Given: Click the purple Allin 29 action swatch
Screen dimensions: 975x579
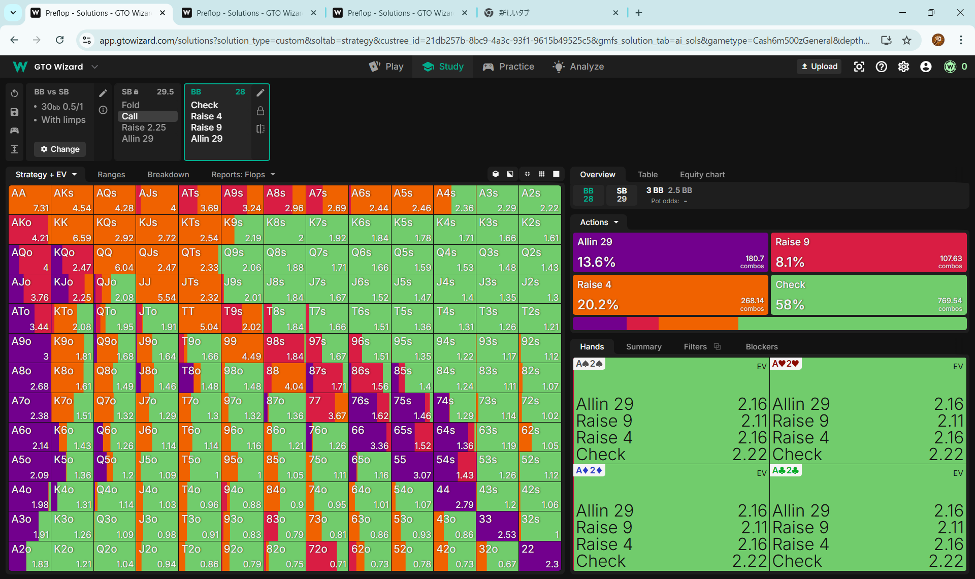Looking at the screenshot, I should pos(670,252).
